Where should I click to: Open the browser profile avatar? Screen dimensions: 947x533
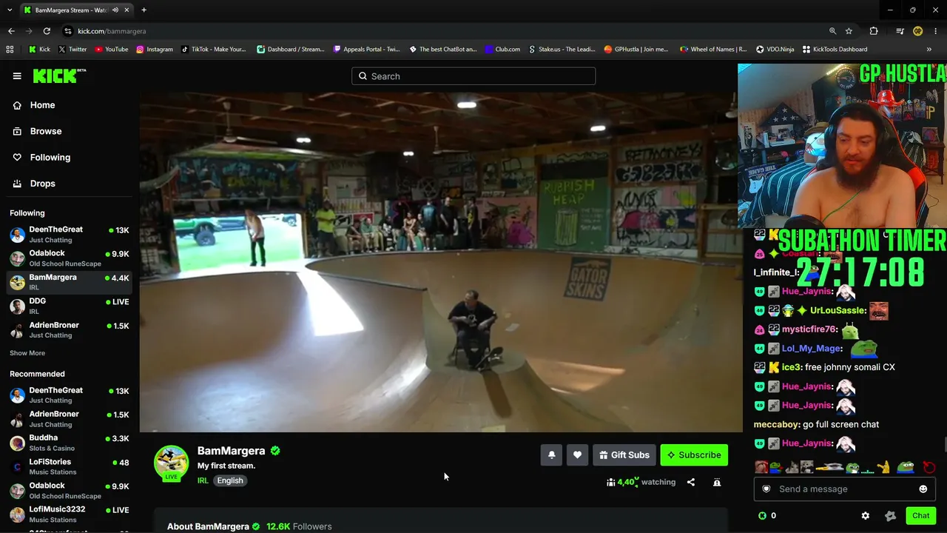(918, 31)
